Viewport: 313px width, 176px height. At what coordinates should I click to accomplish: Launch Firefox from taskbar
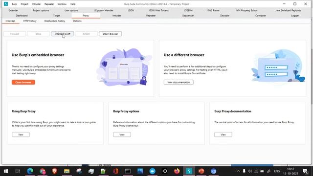[x=177, y=171]
